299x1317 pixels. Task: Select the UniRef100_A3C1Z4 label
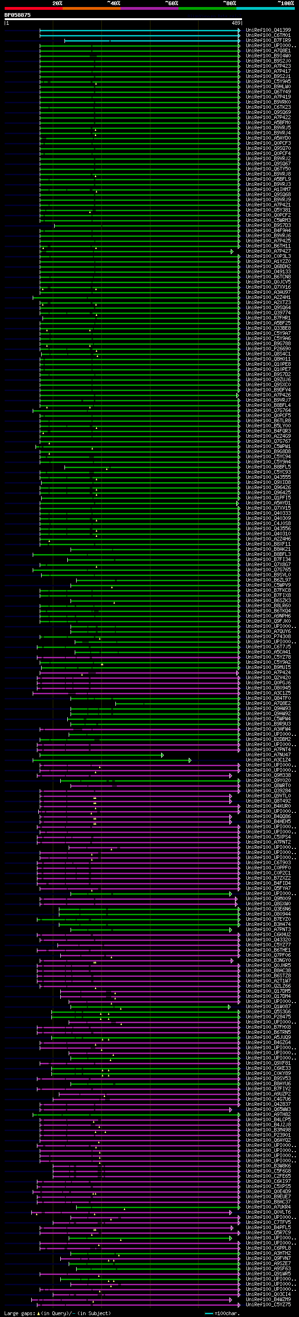click(268, 760)
